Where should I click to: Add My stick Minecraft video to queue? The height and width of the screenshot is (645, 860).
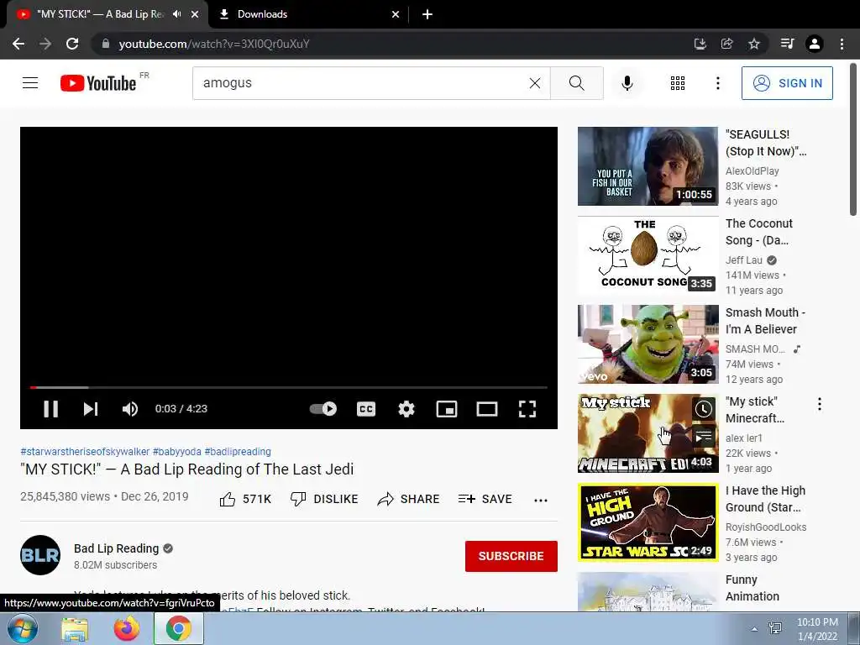coord(704,436)
